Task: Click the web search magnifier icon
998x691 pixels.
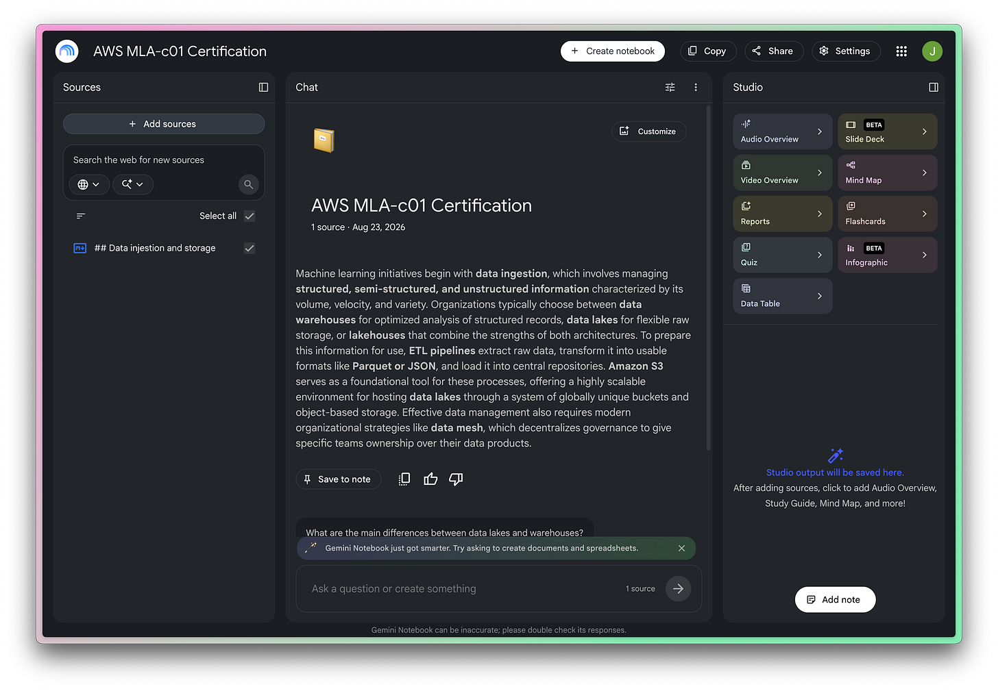Action: 249,184
